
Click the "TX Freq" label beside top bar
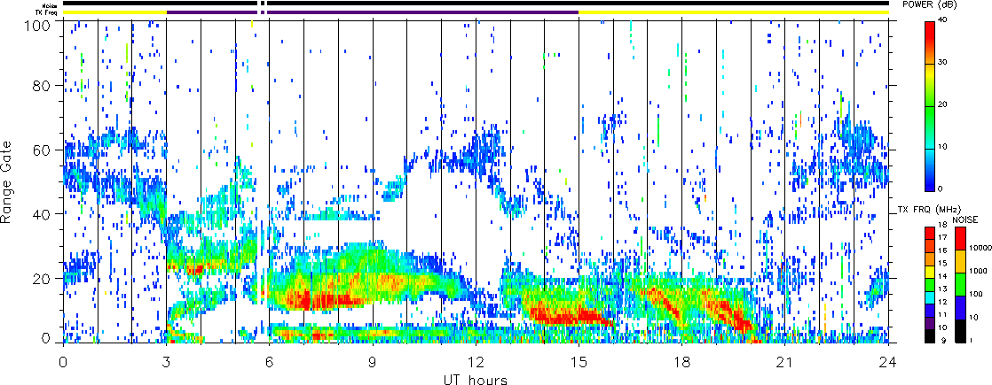click(x=48, y=12)
